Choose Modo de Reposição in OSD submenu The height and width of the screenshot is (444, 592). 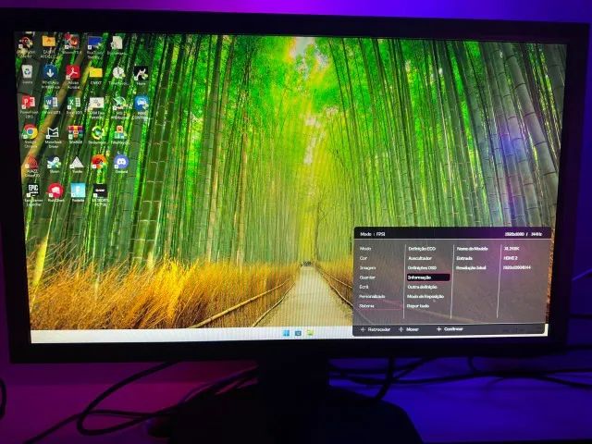[x=425, y=296]
